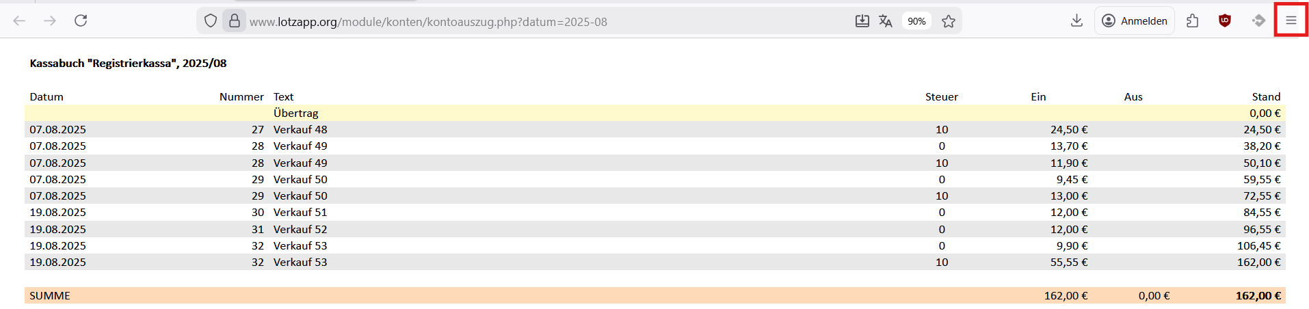
Task: Bookmark this page with the star
Action: tap(948, 21)
